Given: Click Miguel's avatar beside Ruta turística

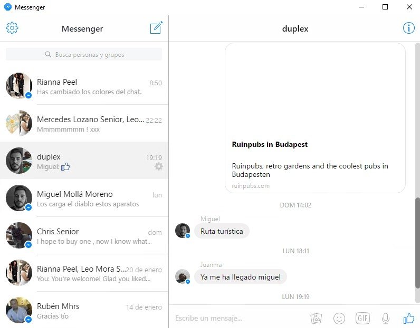Looking at the screenshot, I should tap(183, 231).
